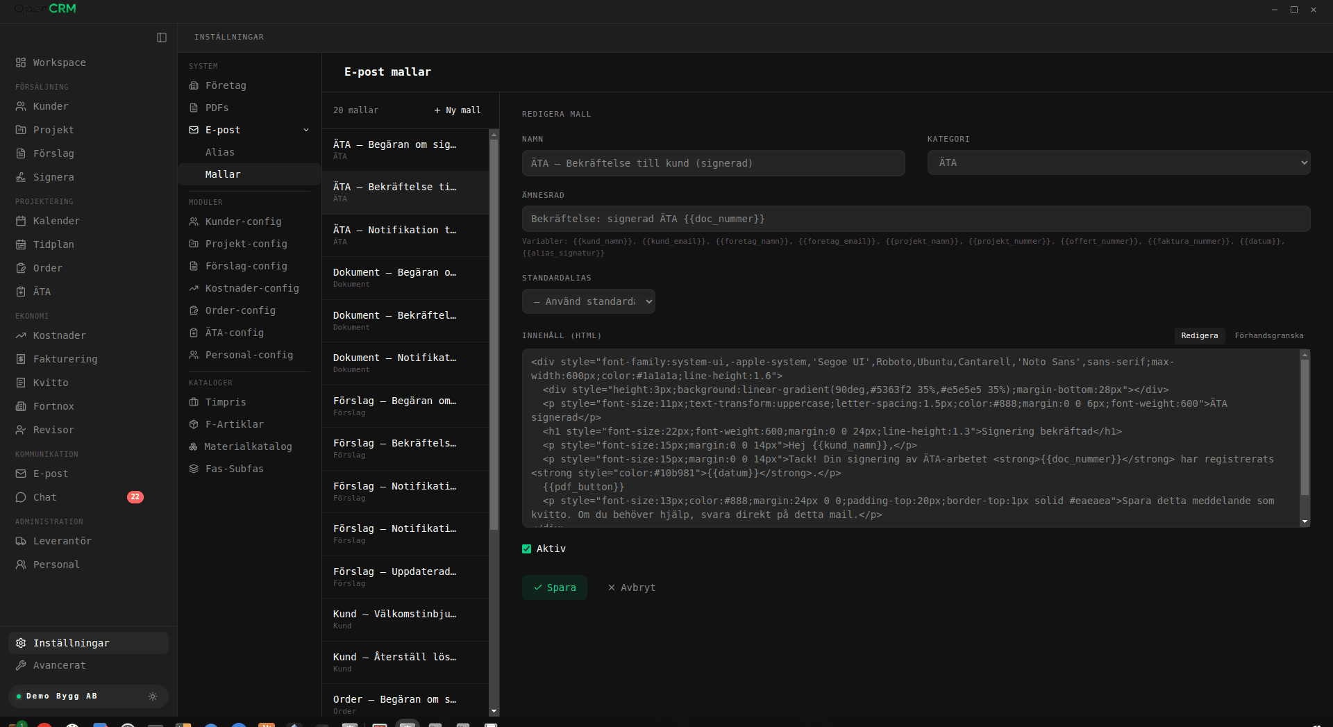
Task: Click the template list scrollbar
Action: point(494,335)
